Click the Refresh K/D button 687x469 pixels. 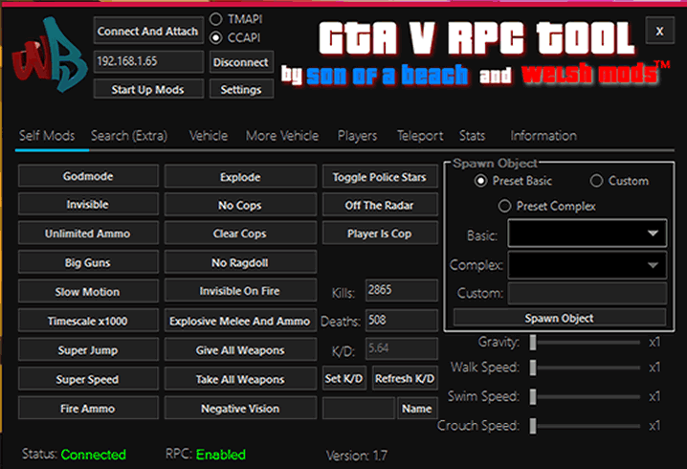405,379
